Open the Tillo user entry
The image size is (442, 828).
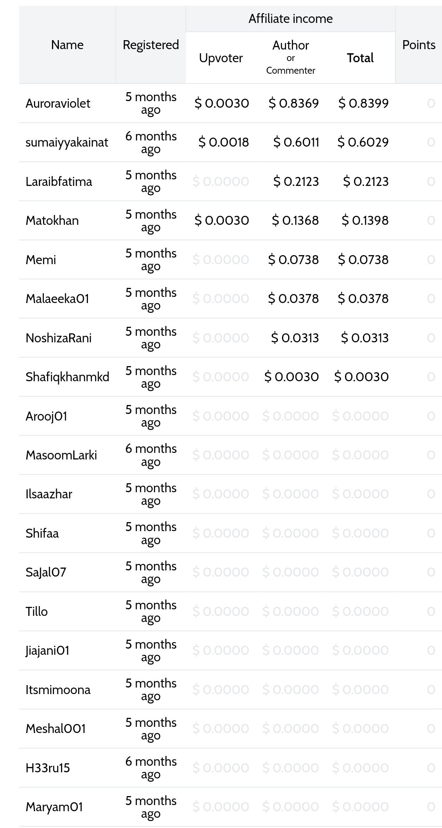coord(36,611)
